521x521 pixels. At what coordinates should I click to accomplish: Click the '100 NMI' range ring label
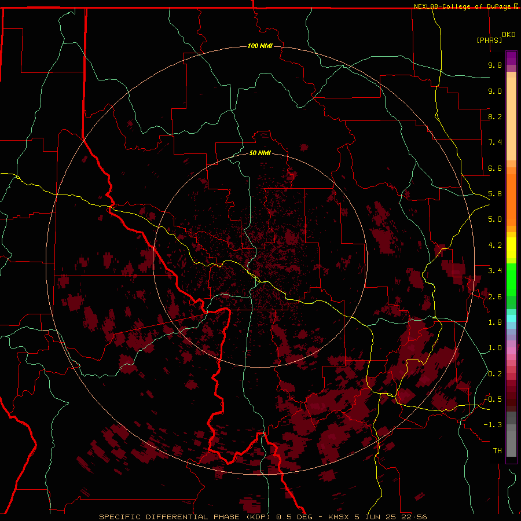coord(260,46)
